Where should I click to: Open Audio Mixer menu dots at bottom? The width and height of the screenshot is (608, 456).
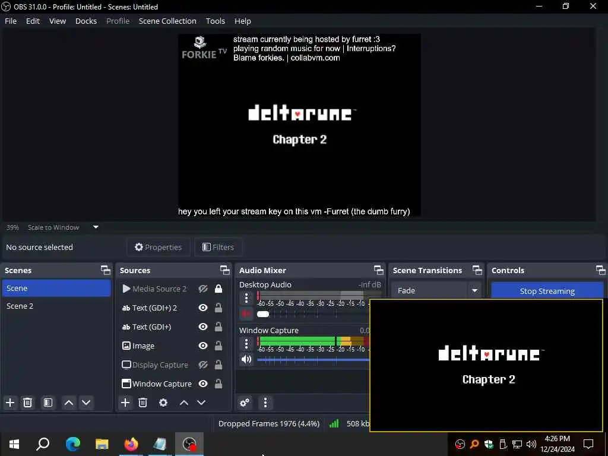coord(265,403)
